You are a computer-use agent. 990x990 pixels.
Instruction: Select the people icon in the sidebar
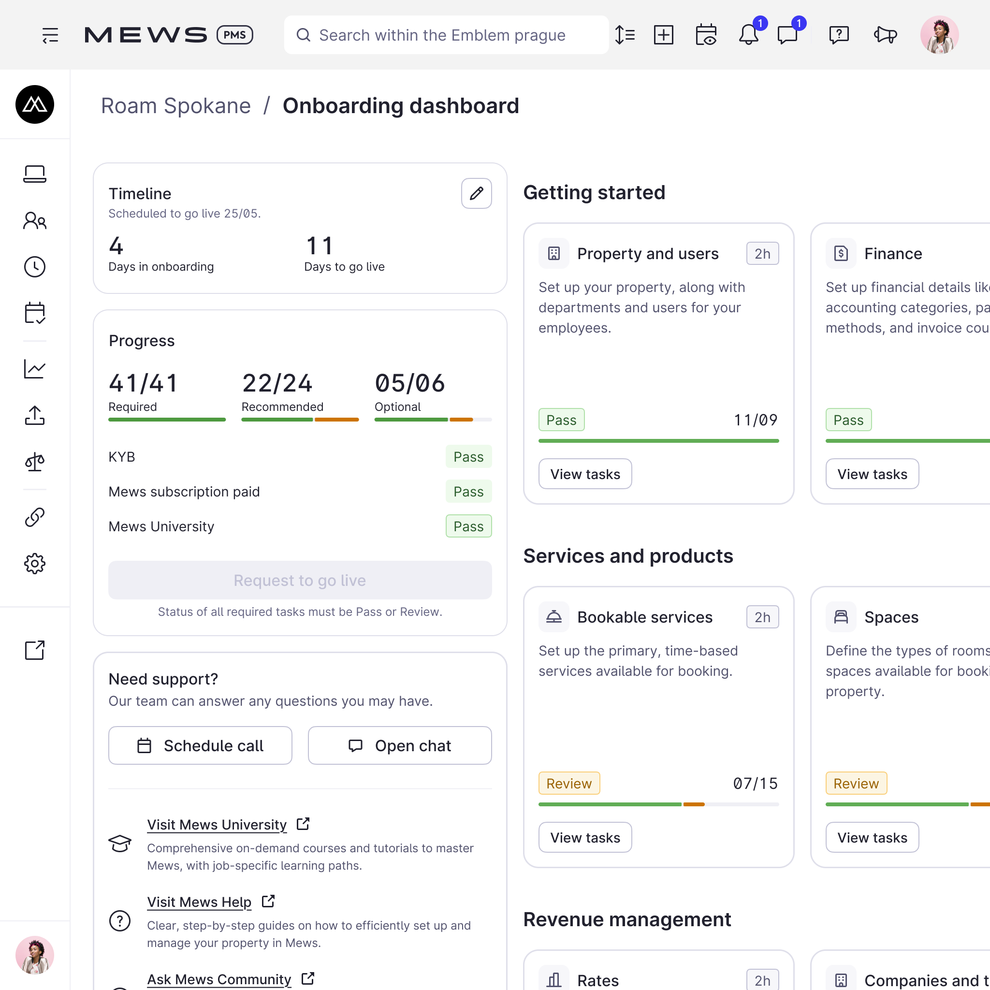click(x=34, y=220)
